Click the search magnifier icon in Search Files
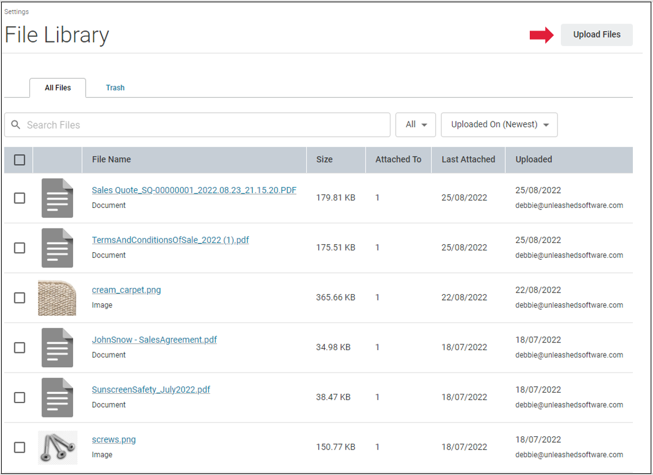This screenshot has width=653, height=475. coord(16,124)
